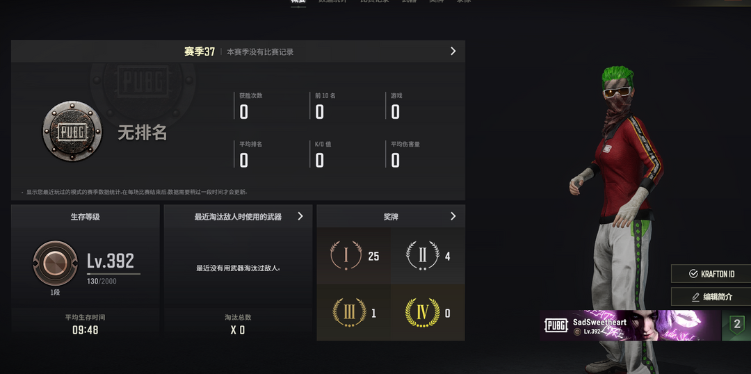
Task: Click the PUBG logo on SadSweetheart nameplate
Action: [556, 325]
